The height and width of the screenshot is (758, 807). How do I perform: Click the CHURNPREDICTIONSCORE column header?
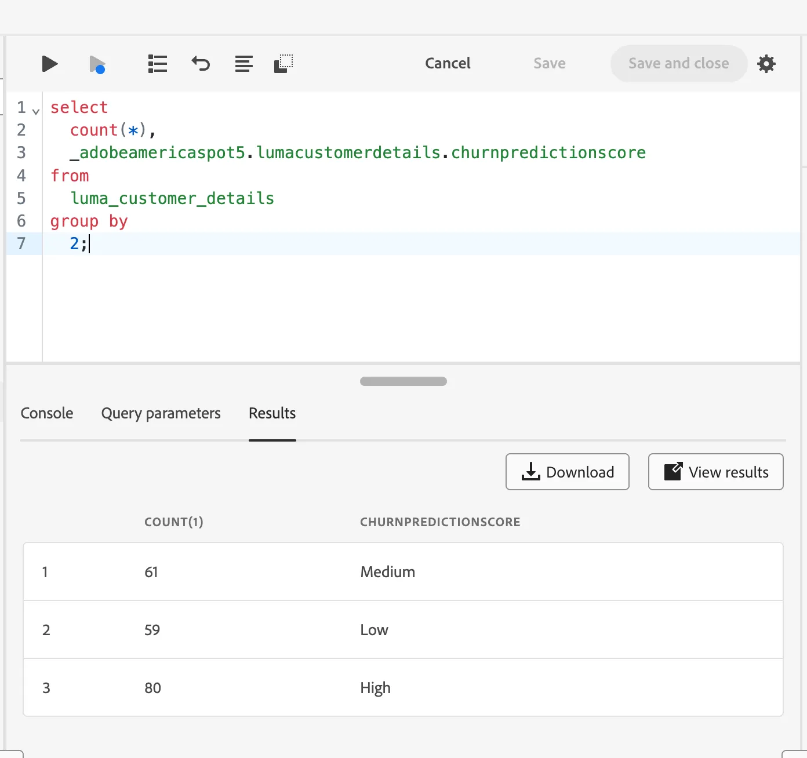440,522
